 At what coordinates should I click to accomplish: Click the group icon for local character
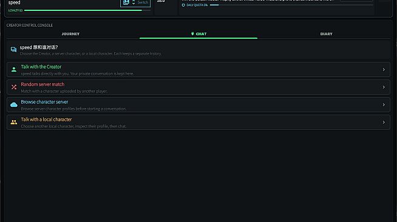tap(14, 122)
